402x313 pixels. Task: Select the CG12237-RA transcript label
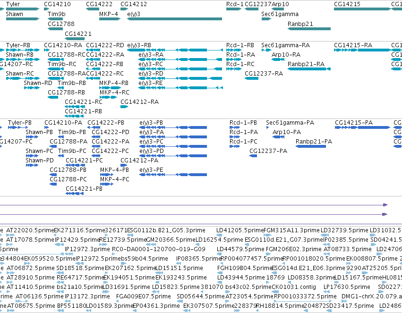pos(264,74)
